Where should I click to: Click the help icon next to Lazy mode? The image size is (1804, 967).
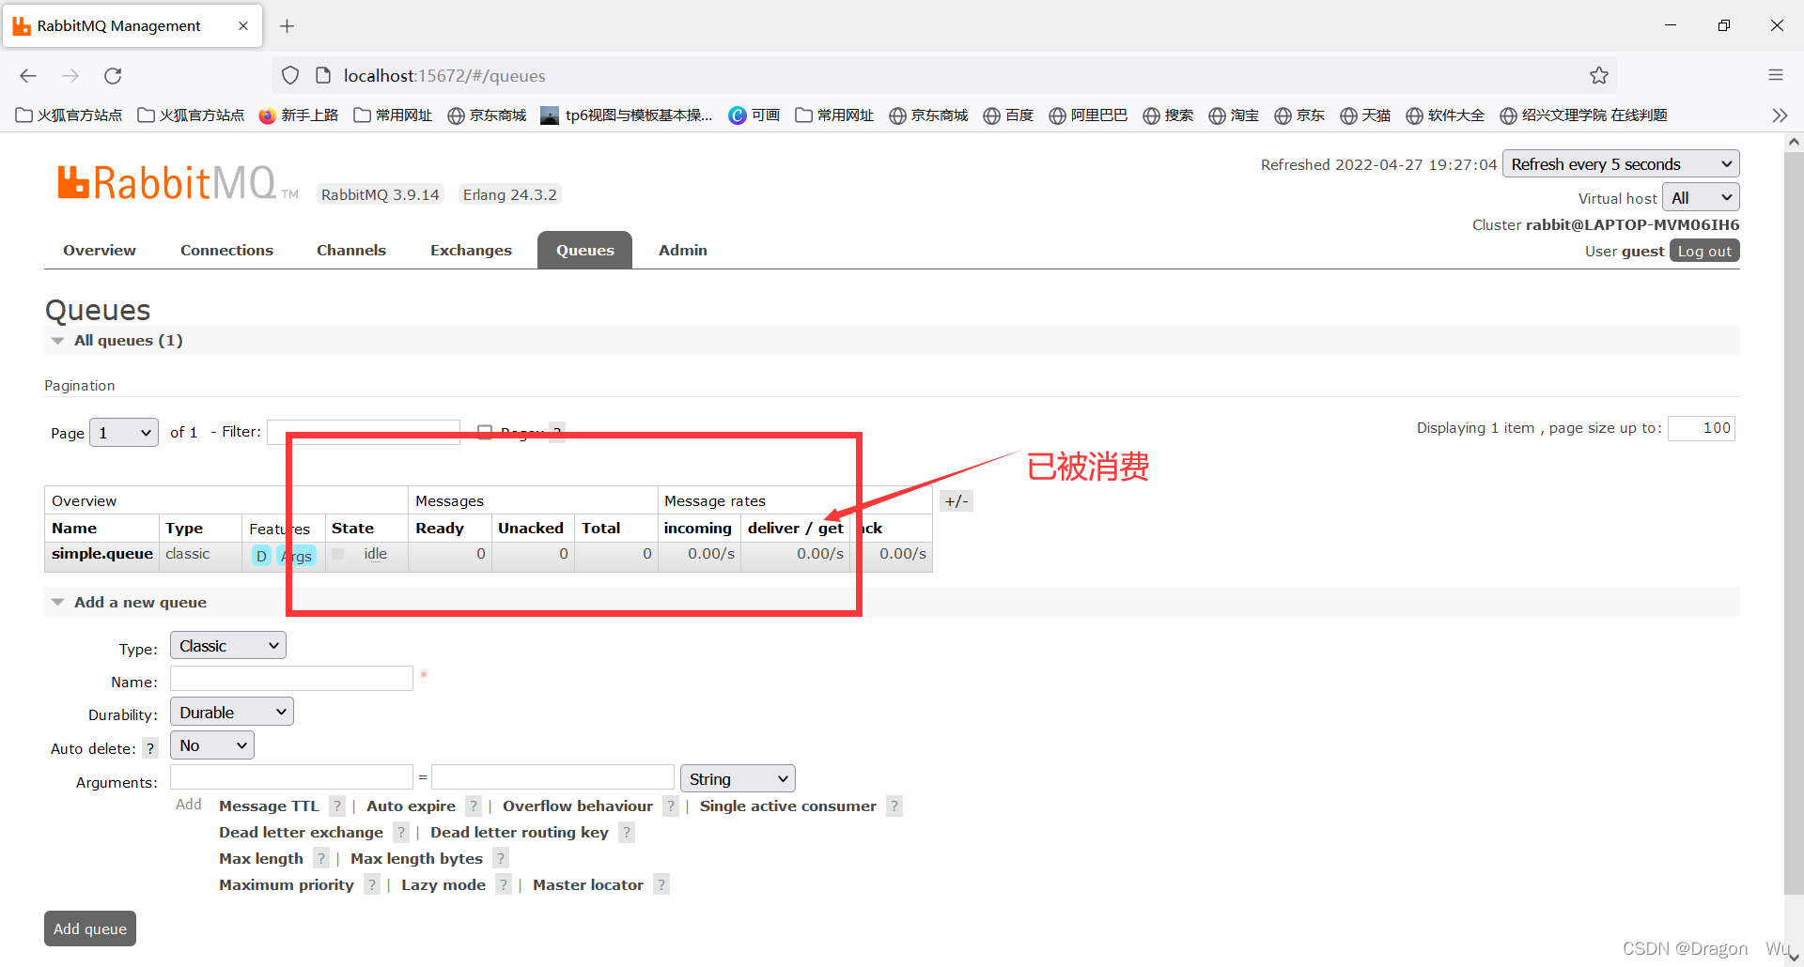[504, 884]
